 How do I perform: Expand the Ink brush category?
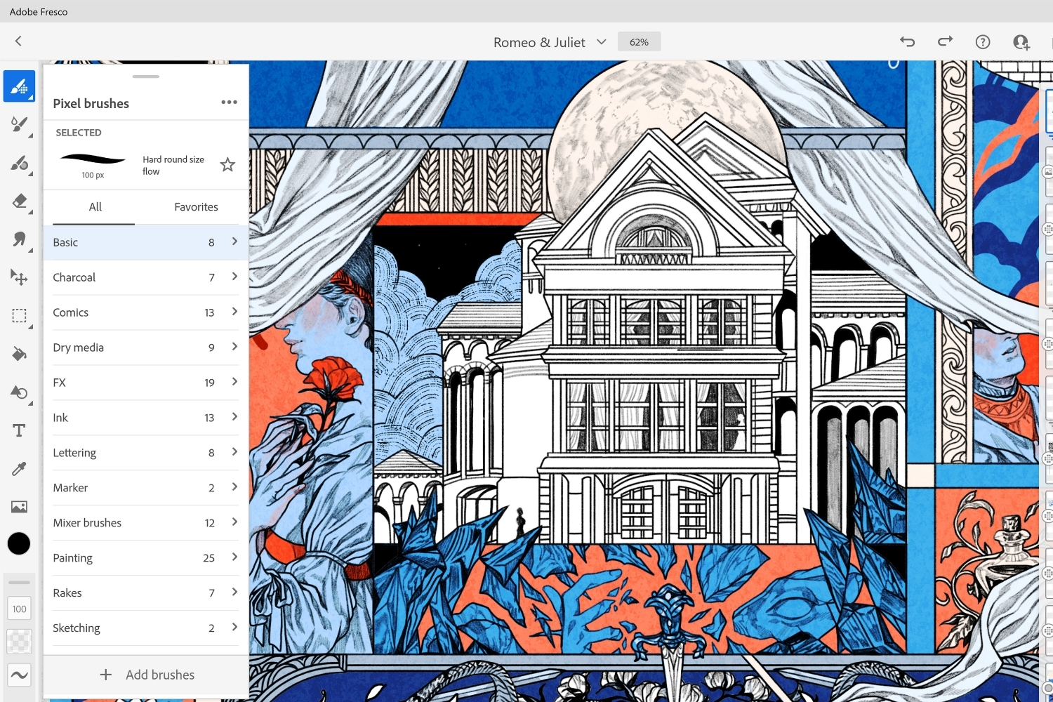146,418
